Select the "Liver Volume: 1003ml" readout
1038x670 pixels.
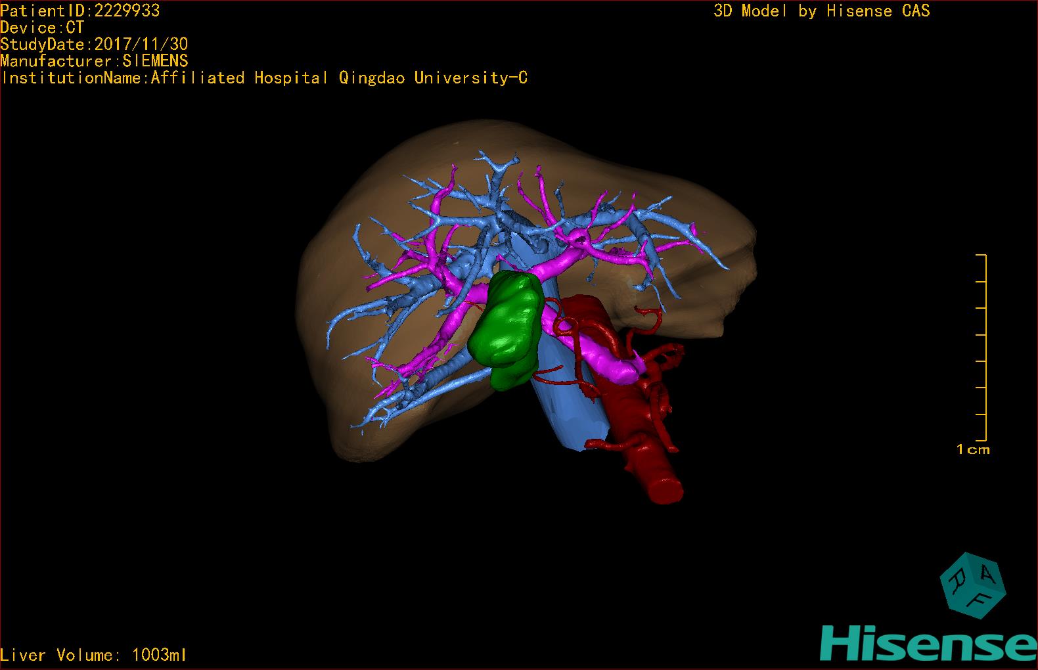94,655
